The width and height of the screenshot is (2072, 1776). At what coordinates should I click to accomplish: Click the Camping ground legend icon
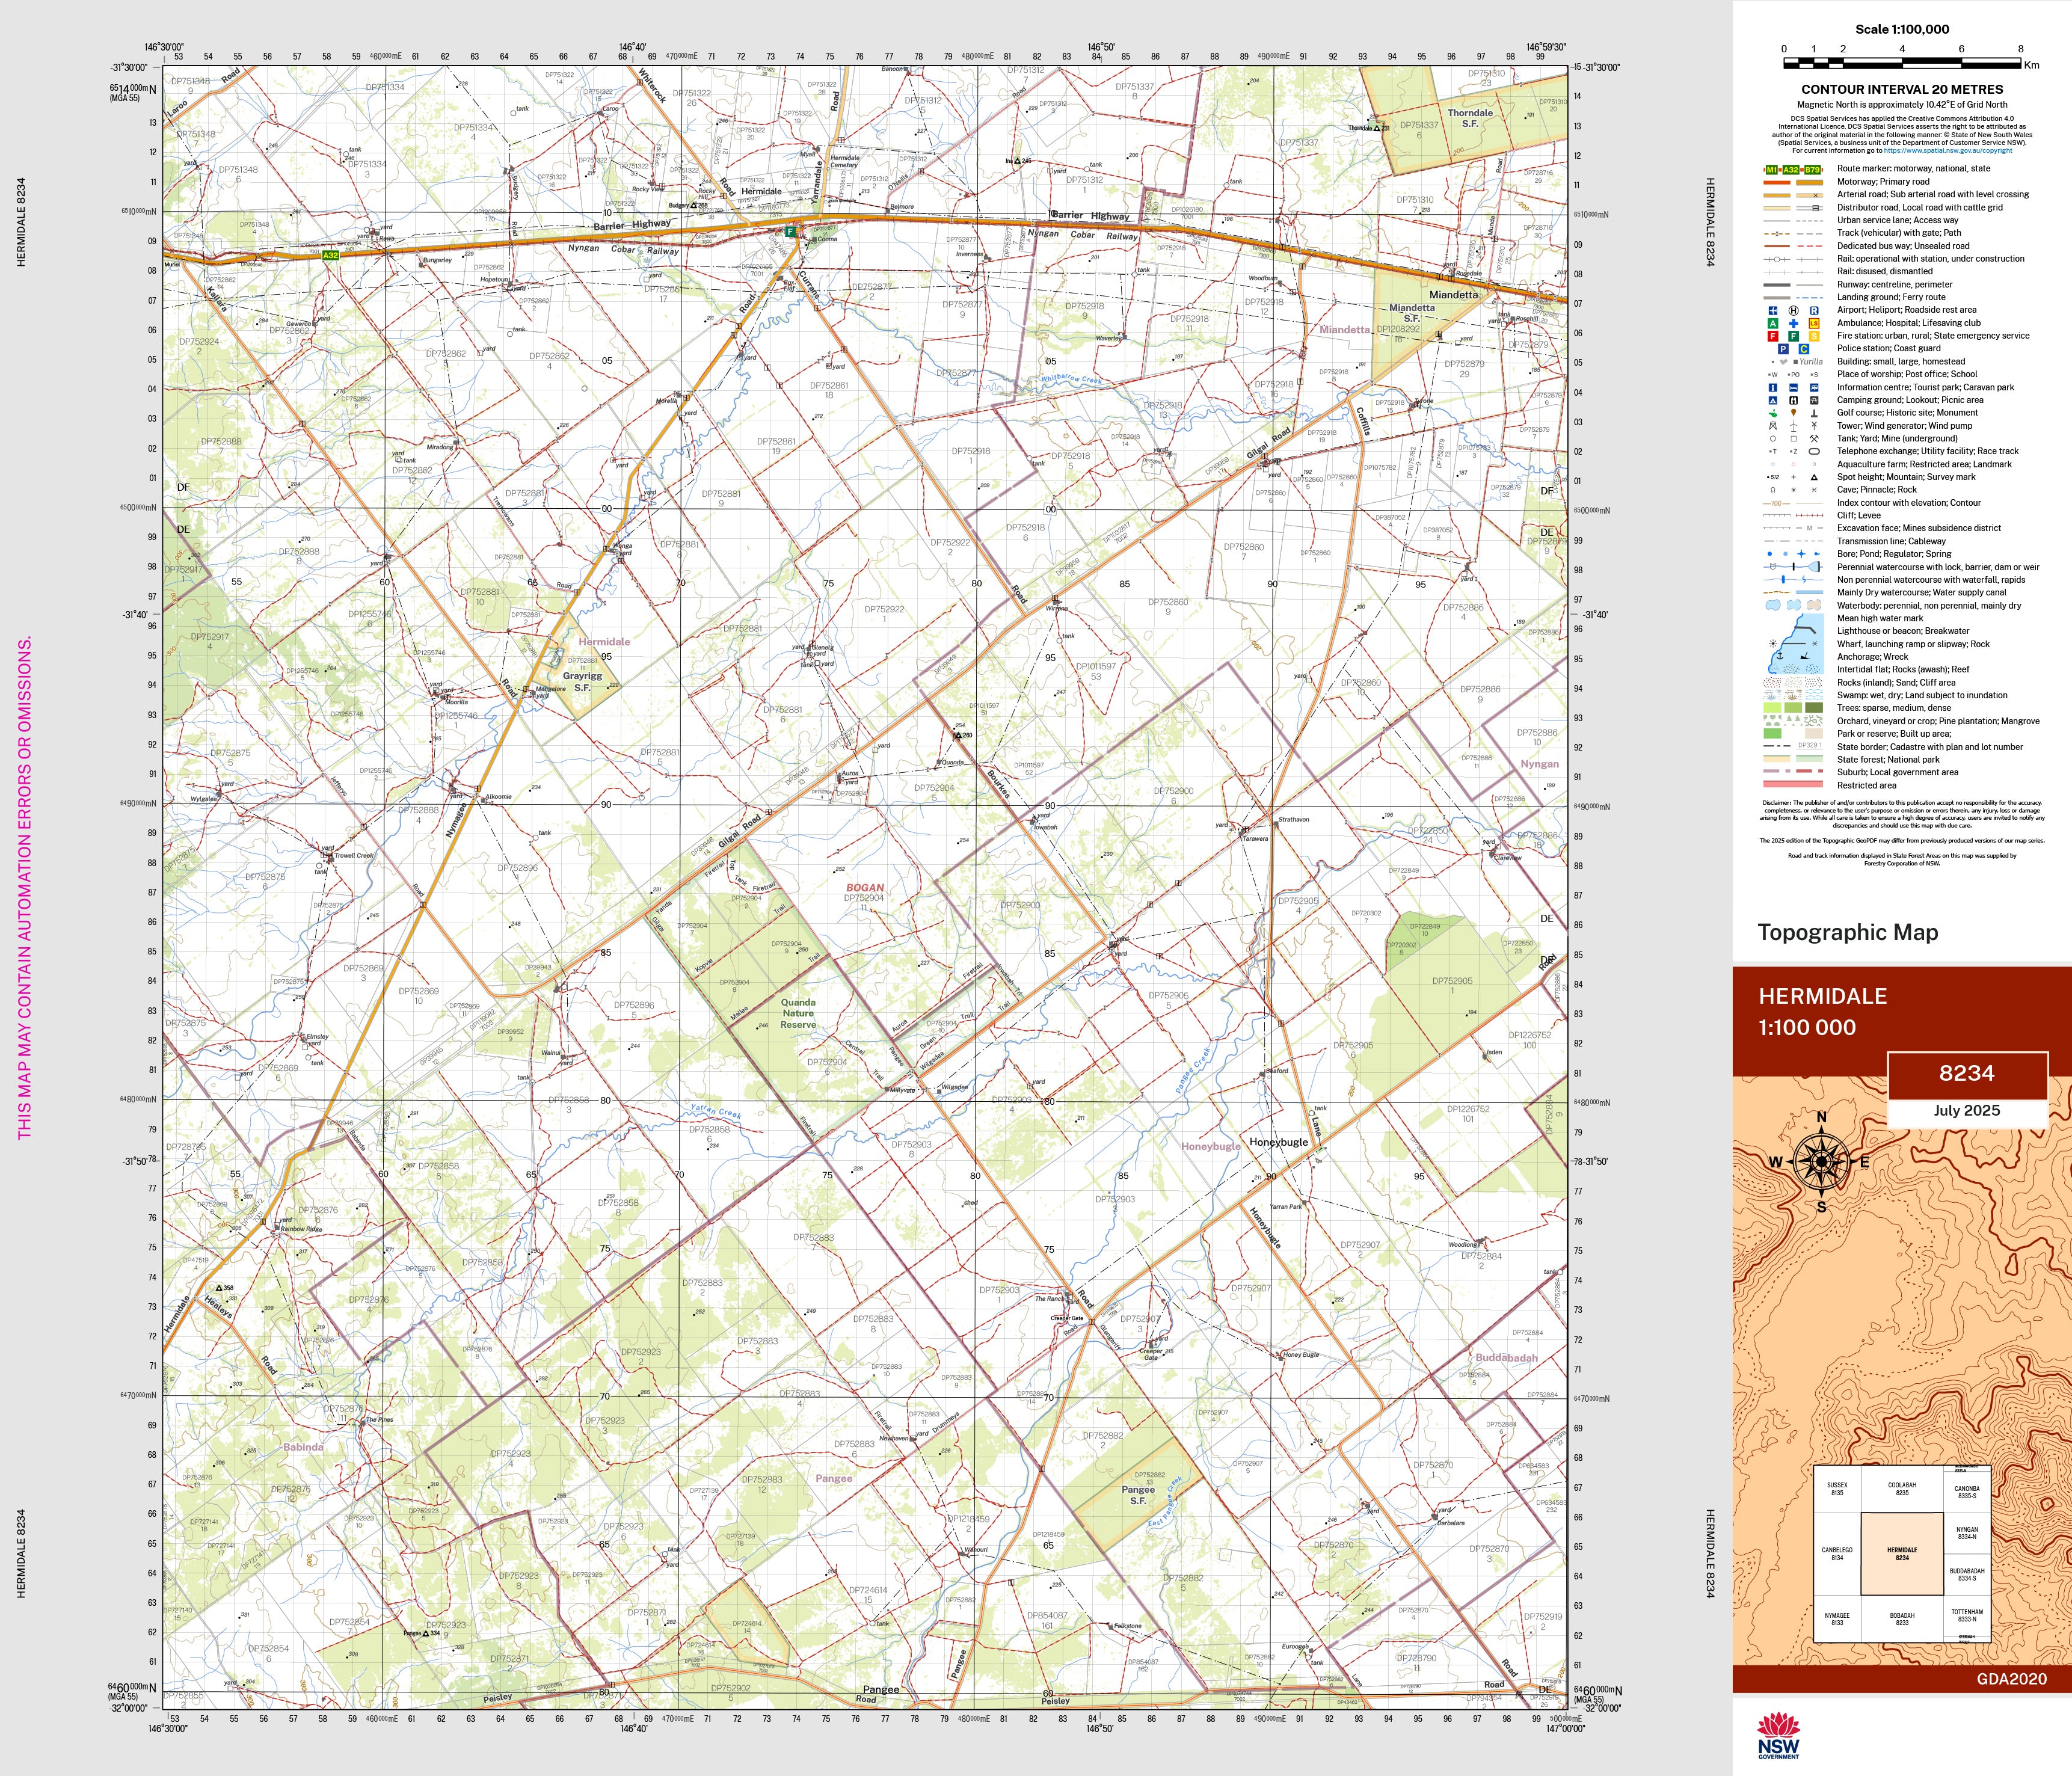point(1773,401)
